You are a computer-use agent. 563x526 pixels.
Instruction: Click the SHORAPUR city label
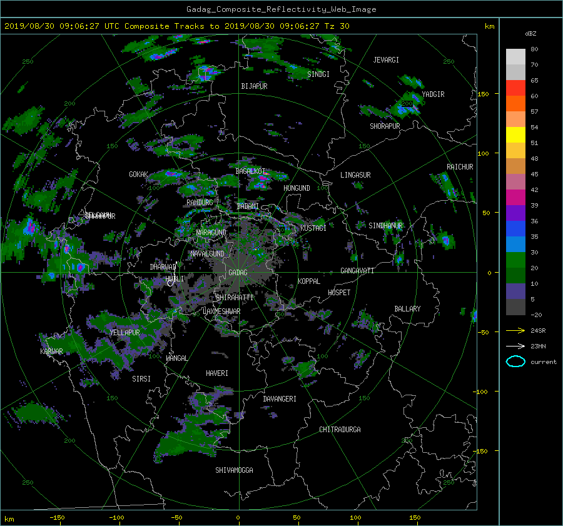(x=385, y=126)
